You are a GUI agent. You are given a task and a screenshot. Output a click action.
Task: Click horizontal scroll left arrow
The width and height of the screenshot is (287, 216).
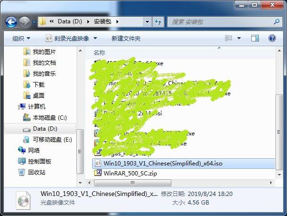[89, 183]
